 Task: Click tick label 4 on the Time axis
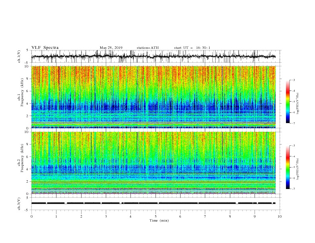coord(131,216)
